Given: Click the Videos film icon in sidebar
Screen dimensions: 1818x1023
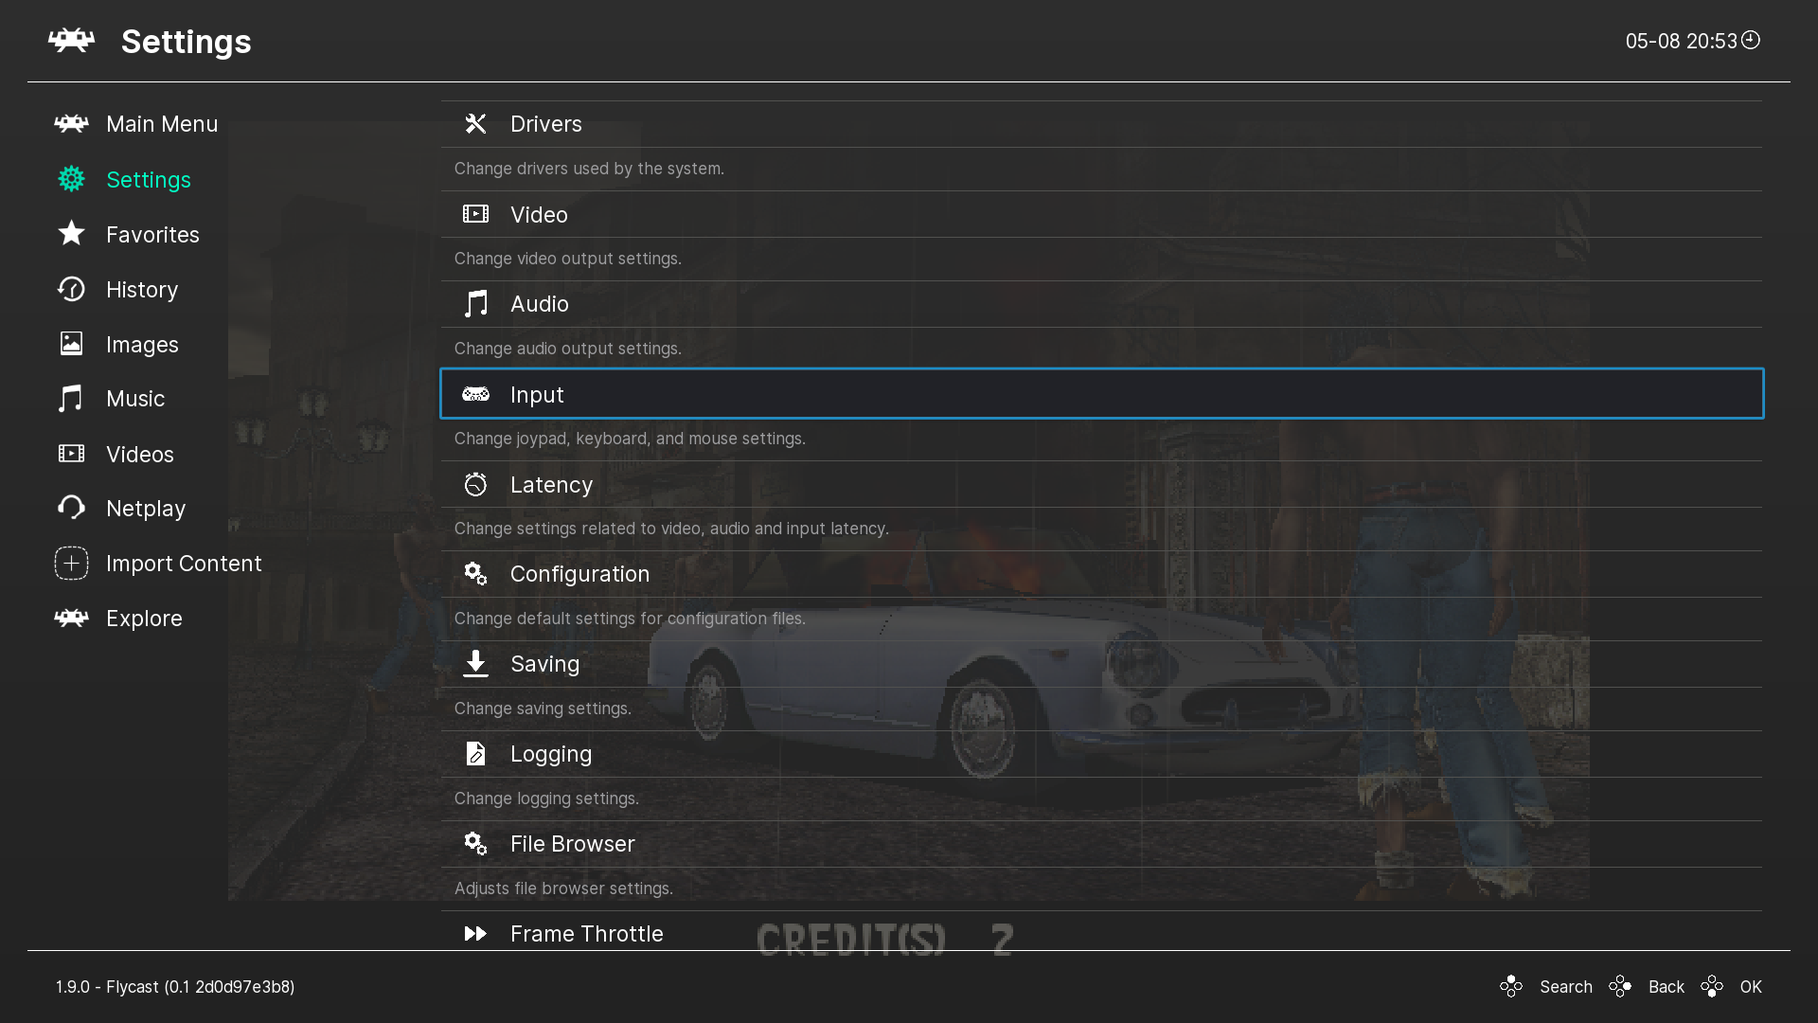Looking at the screenshot, I should (71, 454).
